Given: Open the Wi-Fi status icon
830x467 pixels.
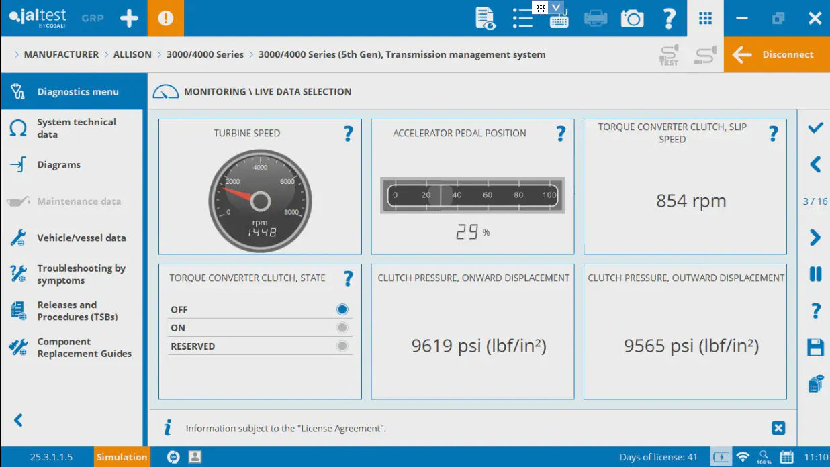Looking at the screenshot, I should (x=743, y=457).
